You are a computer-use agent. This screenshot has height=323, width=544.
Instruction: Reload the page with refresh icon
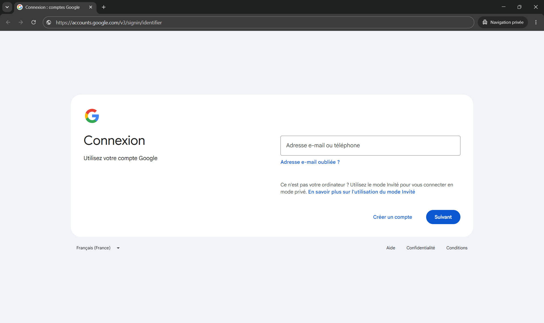pyautogui.click(x=33, y=22)
